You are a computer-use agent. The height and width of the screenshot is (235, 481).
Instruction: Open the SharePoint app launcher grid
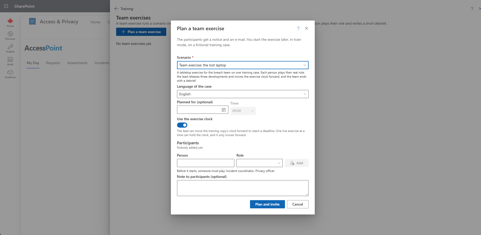coord(6,6)
